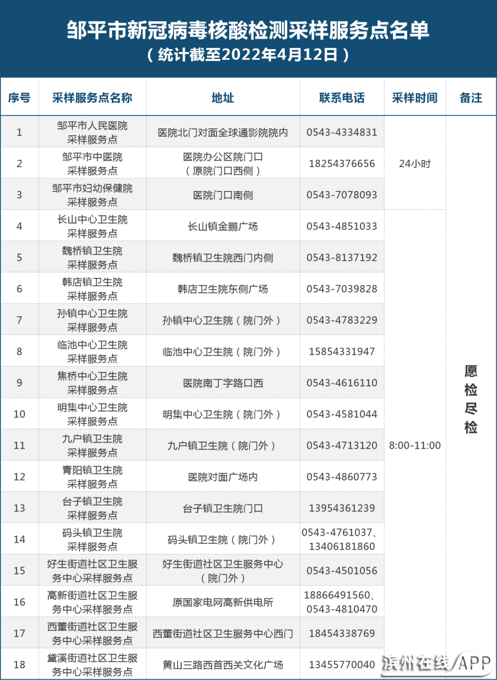Click phone number 0543-7078093
Viewport: 497px width, 680px height.
point(341,195)
